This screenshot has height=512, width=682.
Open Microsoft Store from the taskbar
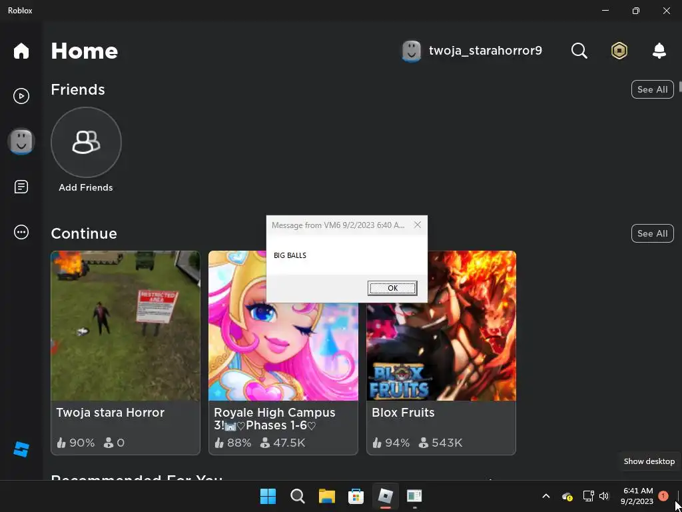tap(356, 496)
